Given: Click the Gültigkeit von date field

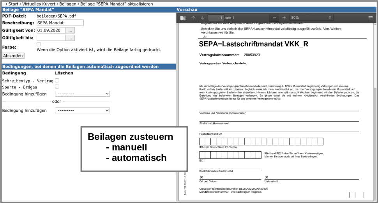Looking at the screenshot, I should pyautogui.click(x=51, y=30).
